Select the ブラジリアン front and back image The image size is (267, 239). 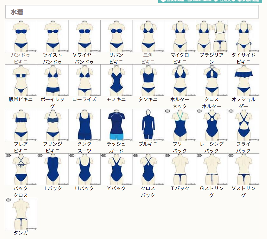click(x=212, y=36)
